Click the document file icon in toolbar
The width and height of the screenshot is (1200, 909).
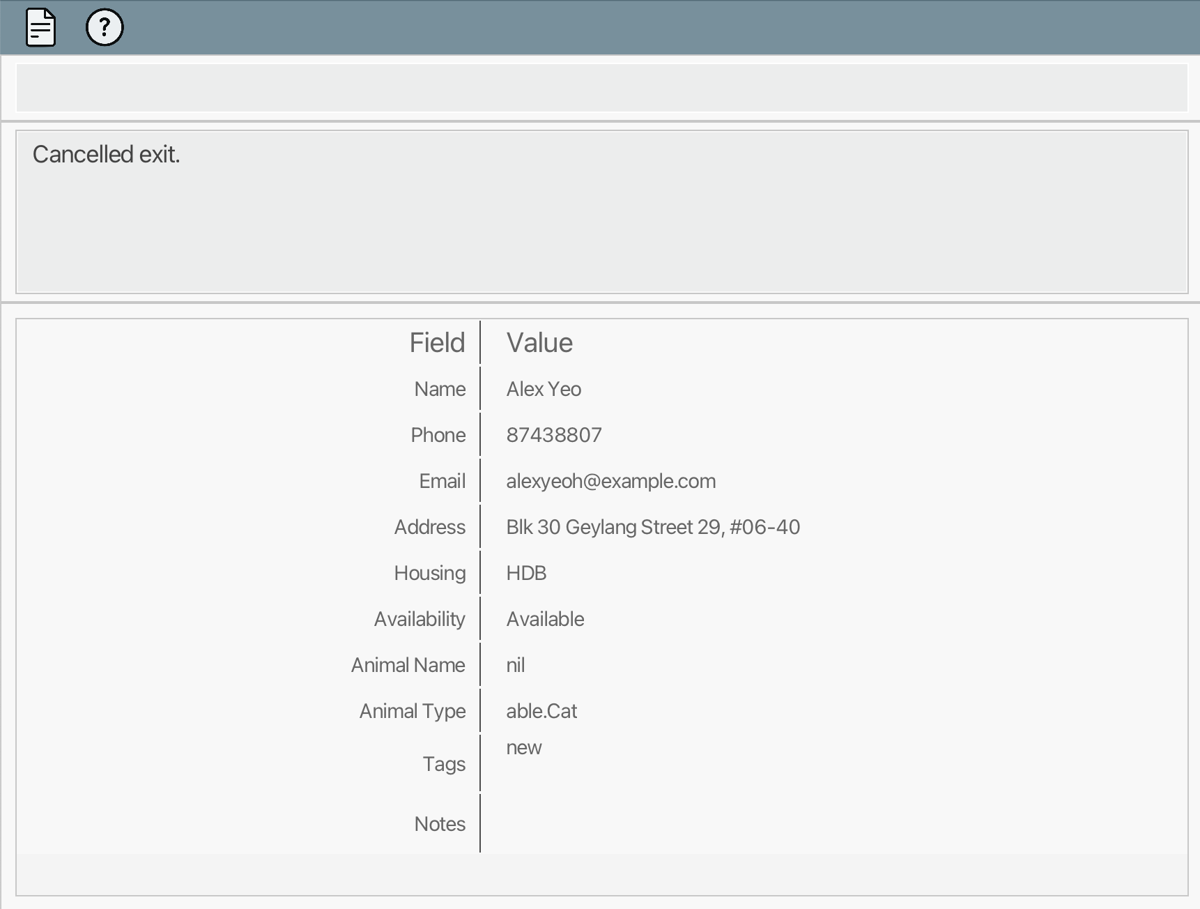pyautogui.click(x=40, y=28)
